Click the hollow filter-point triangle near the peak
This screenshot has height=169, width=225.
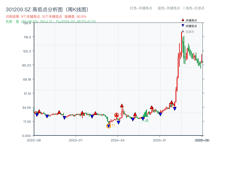pos(183,32)
